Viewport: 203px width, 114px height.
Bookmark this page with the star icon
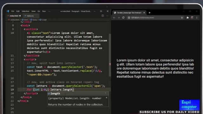pos(182,18)
